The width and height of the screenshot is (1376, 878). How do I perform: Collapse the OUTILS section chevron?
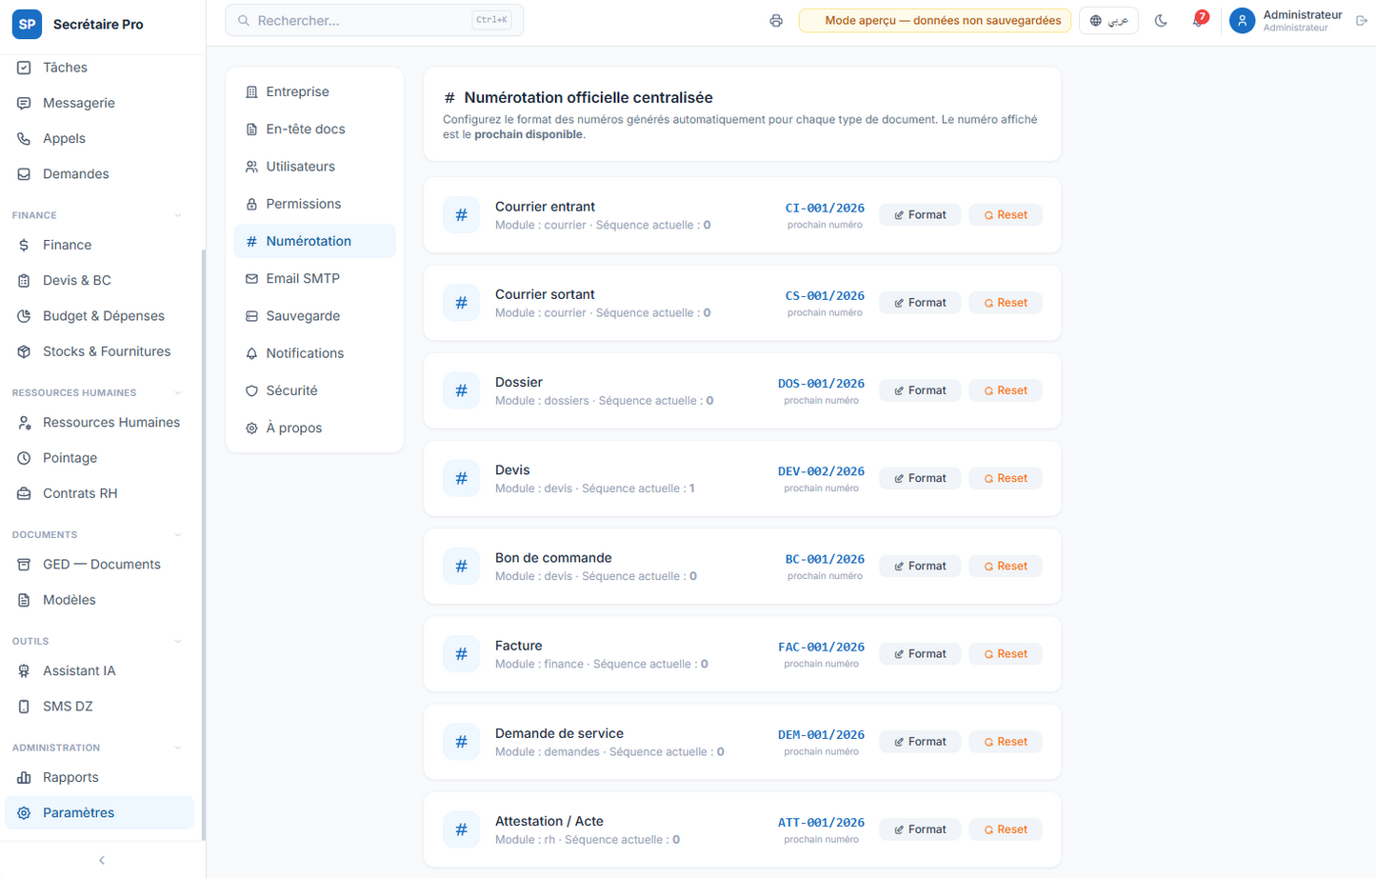(178, 641)
